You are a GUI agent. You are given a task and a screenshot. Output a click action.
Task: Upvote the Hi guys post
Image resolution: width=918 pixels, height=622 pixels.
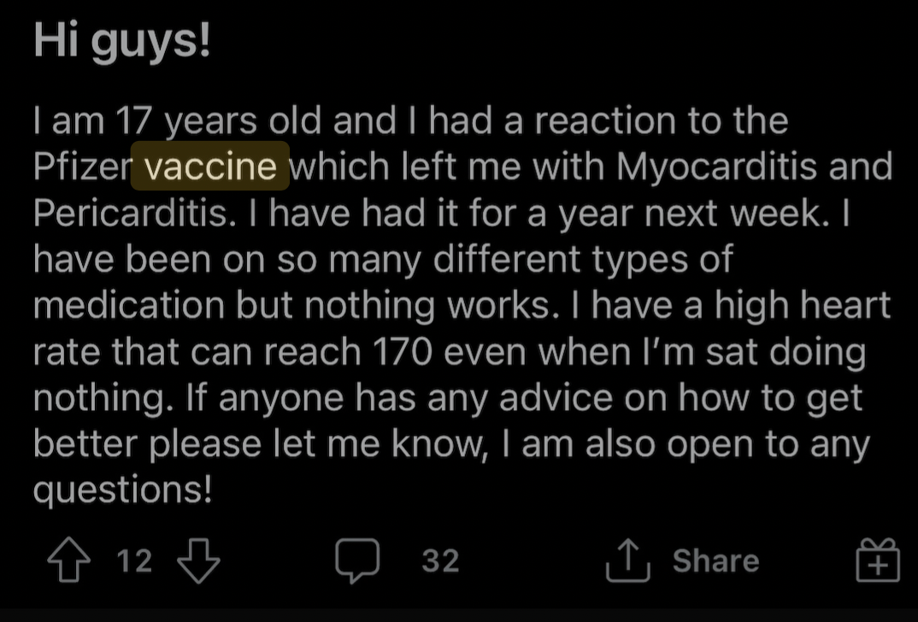[69, 560]
